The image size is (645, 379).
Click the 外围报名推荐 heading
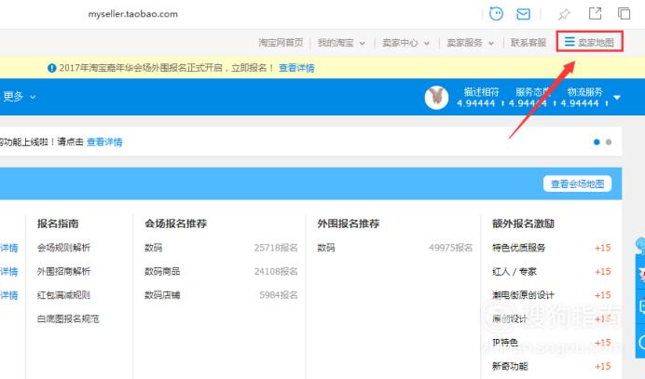[x=349, y=223]
